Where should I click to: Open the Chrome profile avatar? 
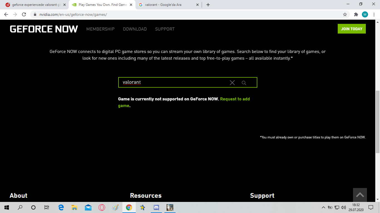tap(365, 14)
